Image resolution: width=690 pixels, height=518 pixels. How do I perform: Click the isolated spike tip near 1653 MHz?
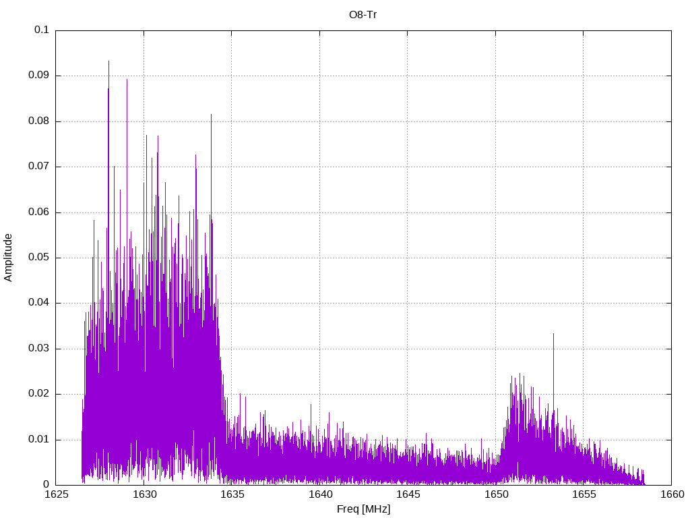(x=553, y=334)
